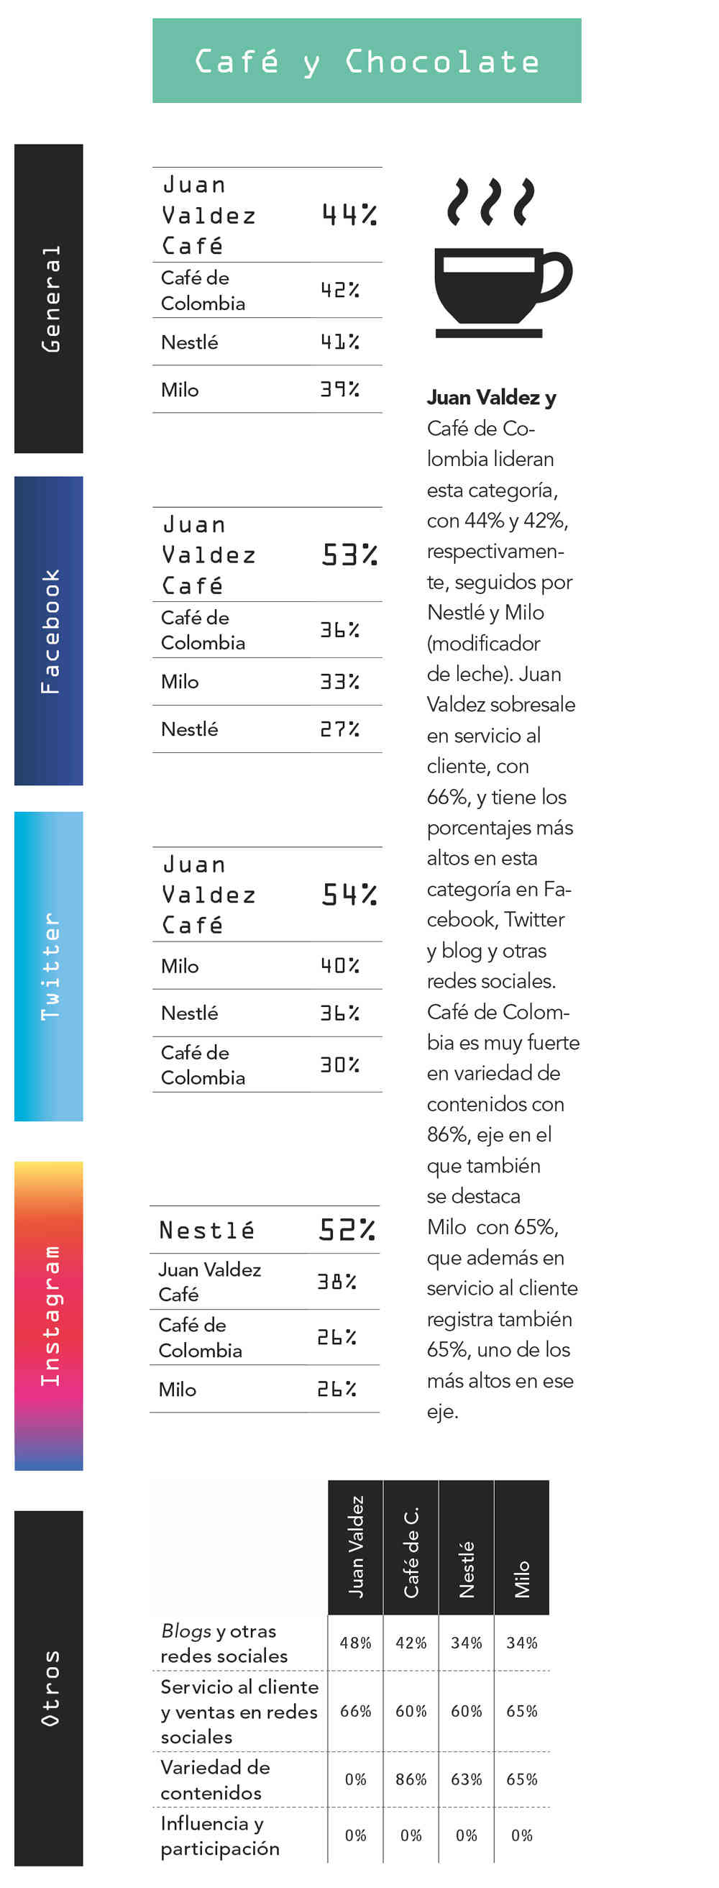Click bold "Juan Valdez y" paragraph heading
719x1888 pixels.
click(491, 397)
